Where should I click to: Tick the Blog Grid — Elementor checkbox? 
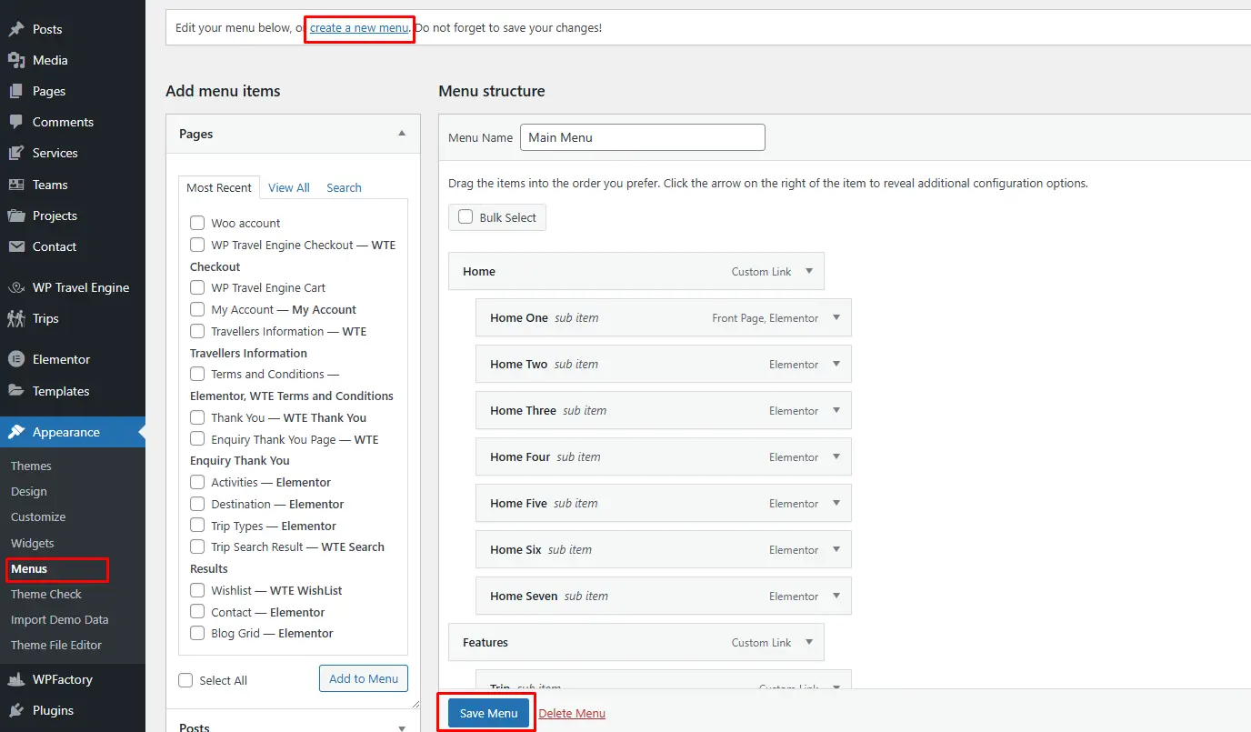(197, 633)
